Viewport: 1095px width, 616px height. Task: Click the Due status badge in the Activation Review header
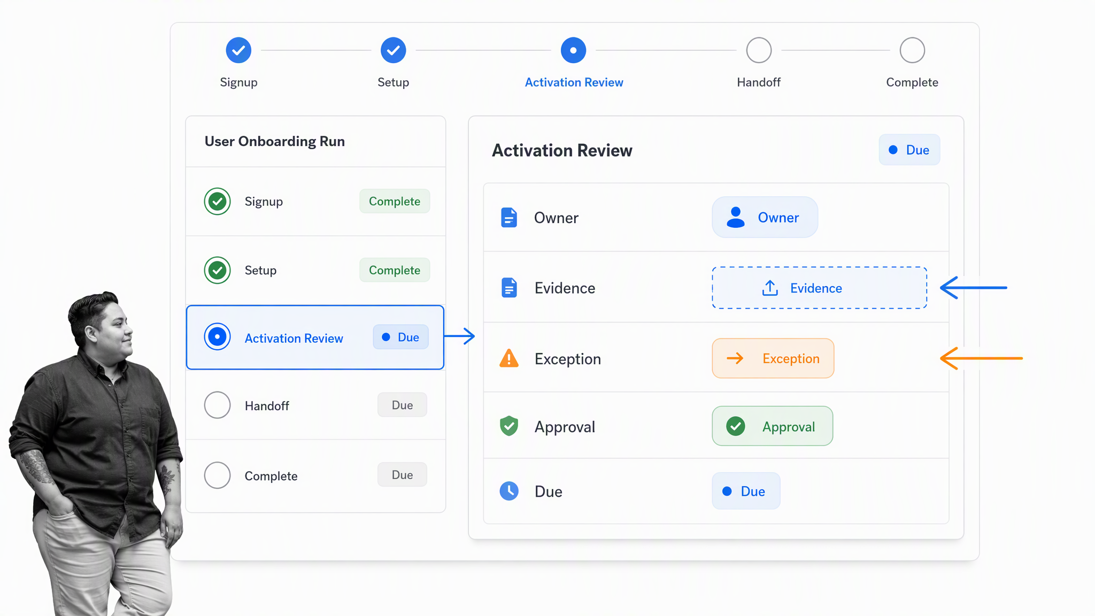coord(909,150)
